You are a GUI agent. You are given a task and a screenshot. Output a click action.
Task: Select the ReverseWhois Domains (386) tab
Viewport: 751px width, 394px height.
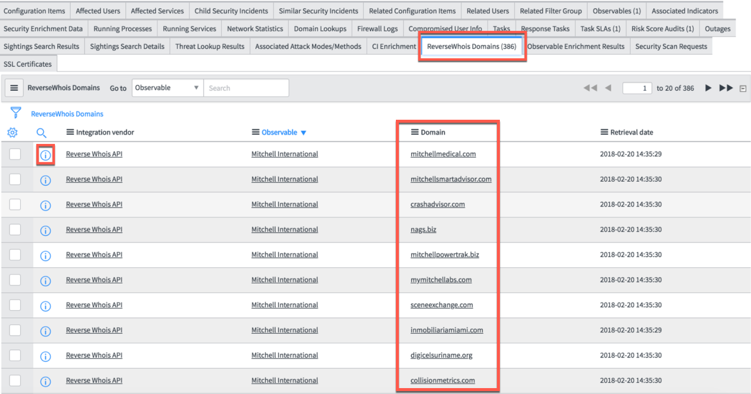pos(472,46)
